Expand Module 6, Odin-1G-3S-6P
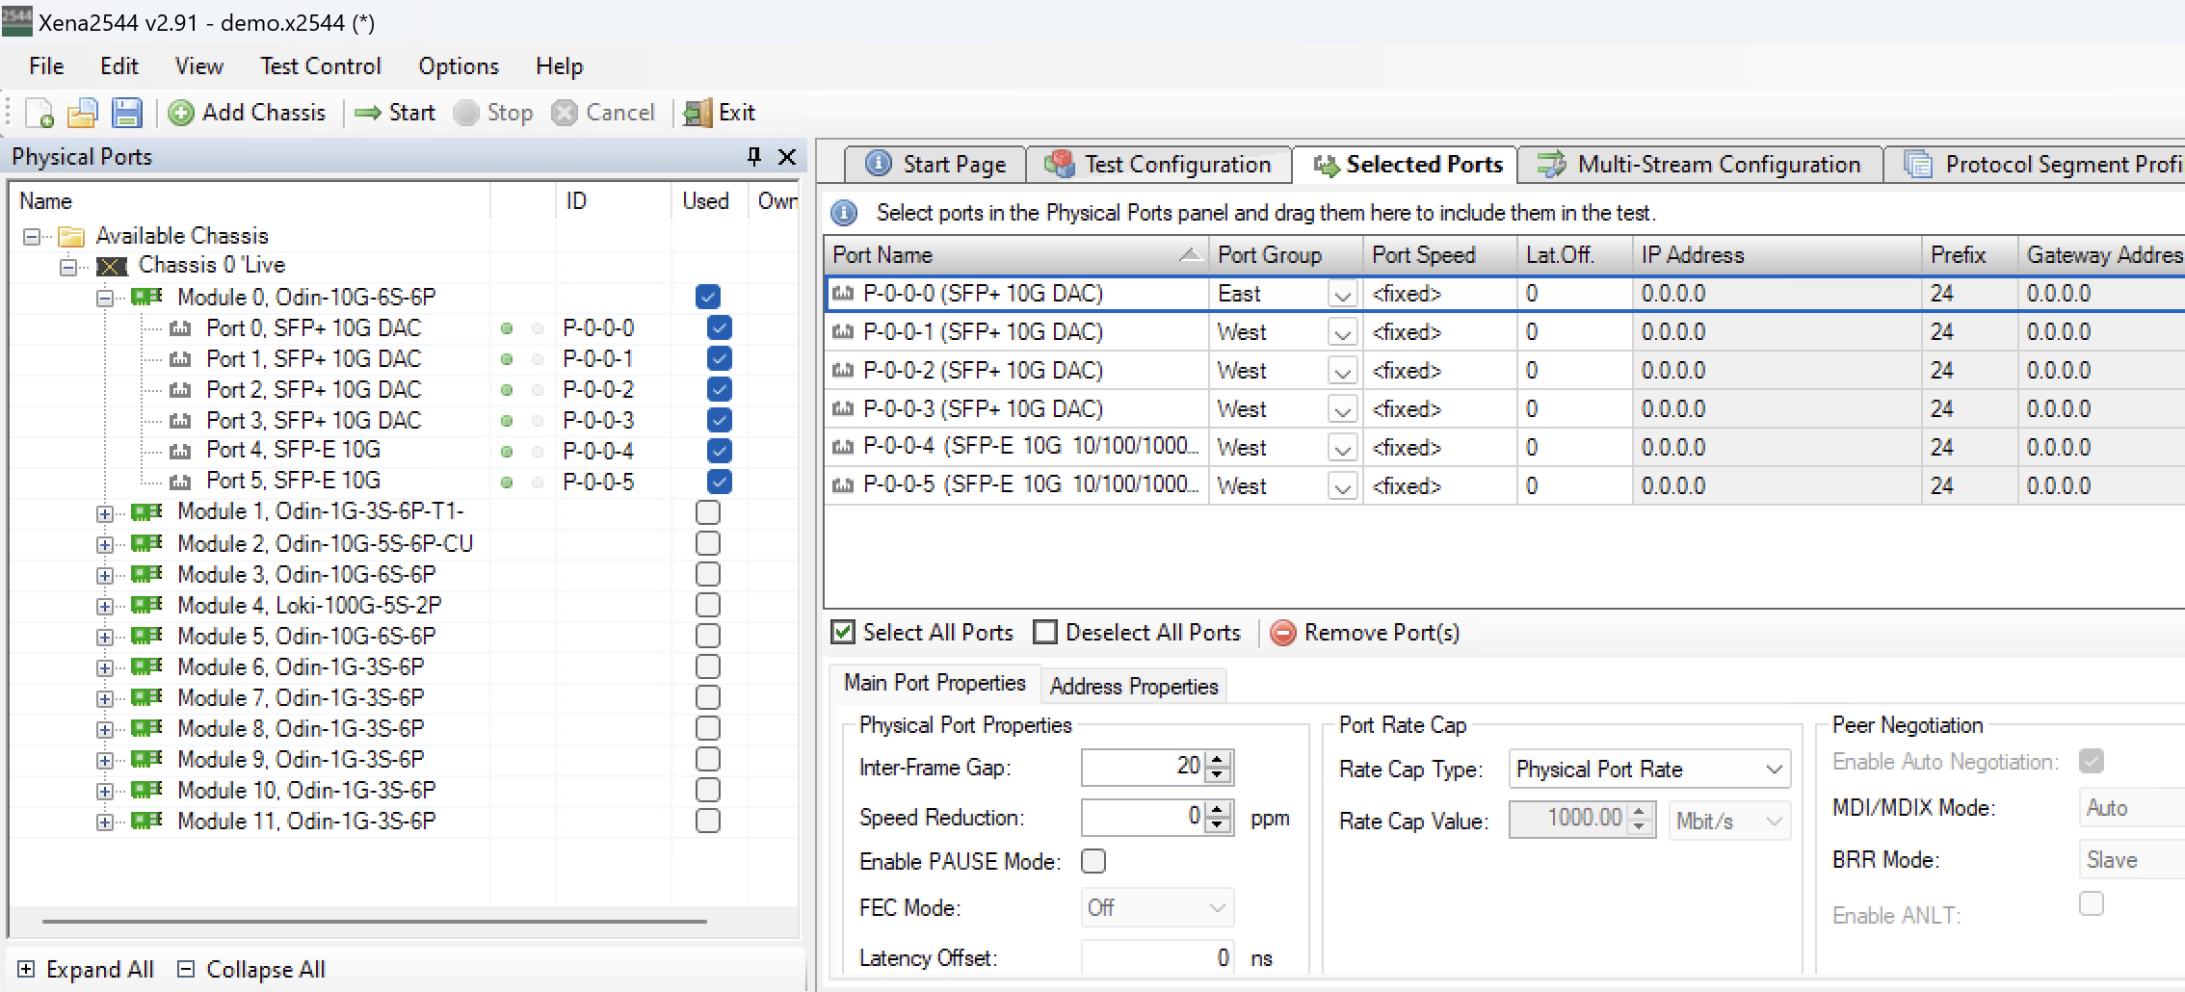This screenshot has height=992, width=2185. pos(105,667)
